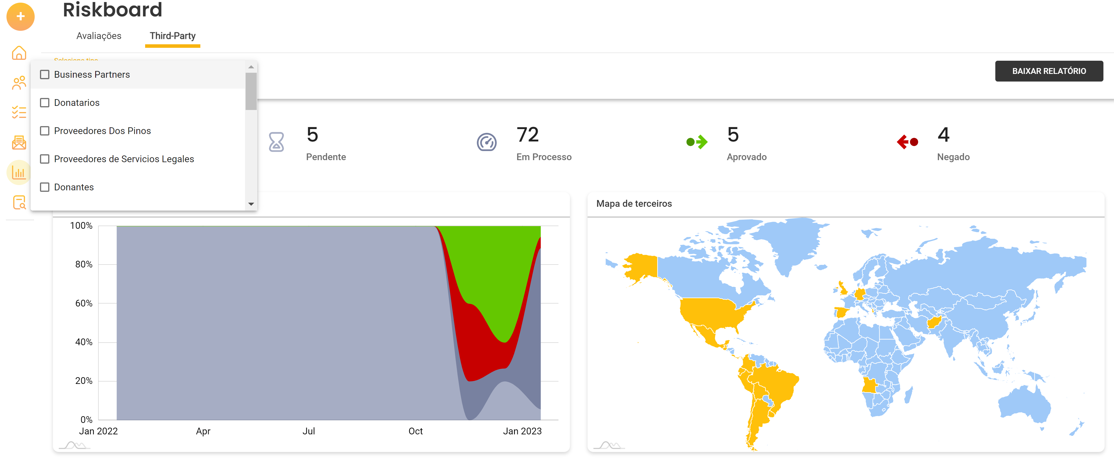Click the Riskboard page title

point(113,10)
